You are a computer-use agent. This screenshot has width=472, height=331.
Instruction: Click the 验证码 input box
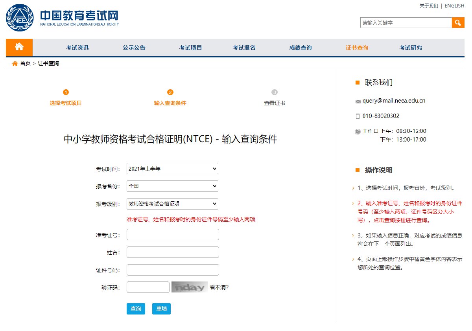pos(148,287)
